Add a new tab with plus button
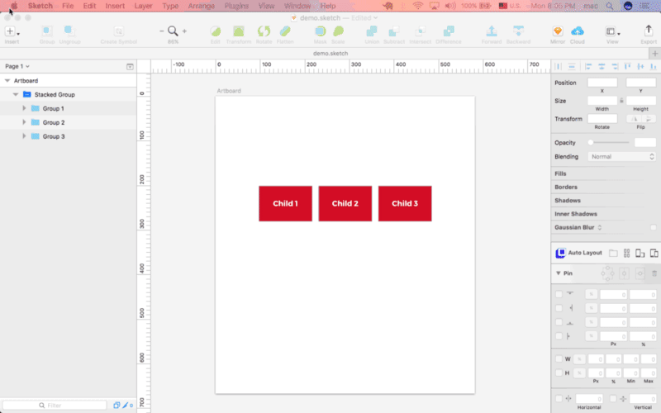 [654, 54]
